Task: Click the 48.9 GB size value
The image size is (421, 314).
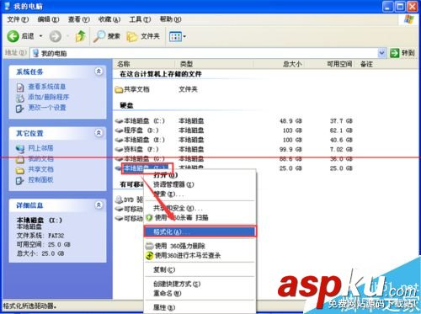Action: 290,121
